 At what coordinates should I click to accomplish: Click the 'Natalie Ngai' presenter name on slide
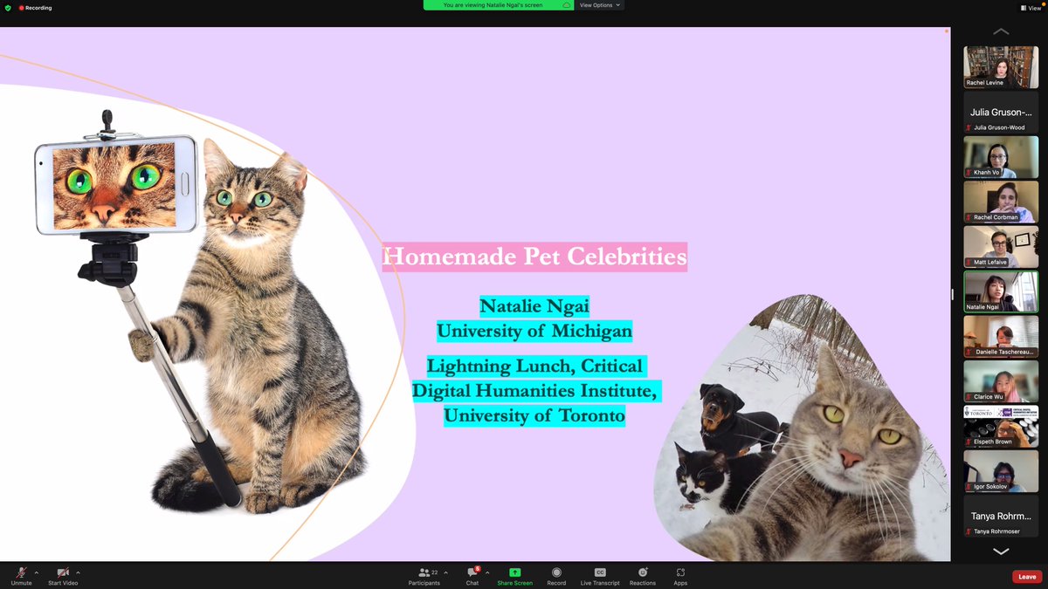(x=534, y=306)
